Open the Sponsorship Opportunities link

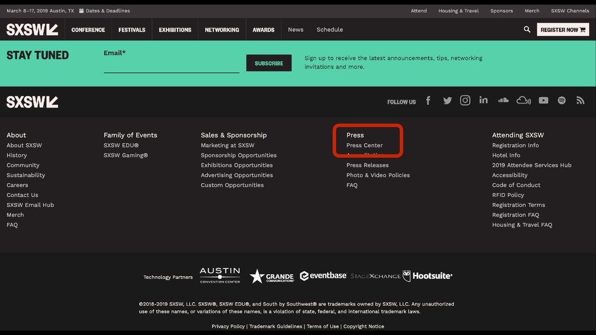pos(239,155)
